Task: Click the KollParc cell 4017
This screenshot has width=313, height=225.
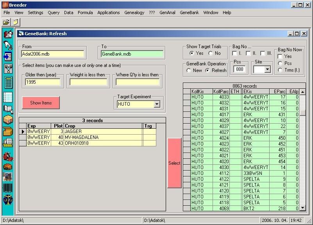Action: click(221, 115)
